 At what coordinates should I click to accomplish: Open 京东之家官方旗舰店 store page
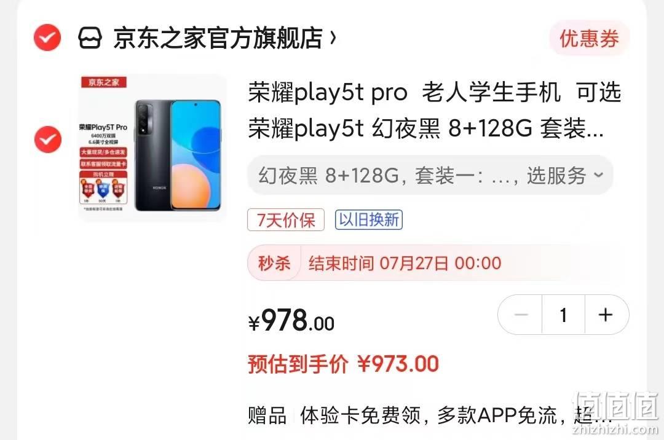(218, 38)
